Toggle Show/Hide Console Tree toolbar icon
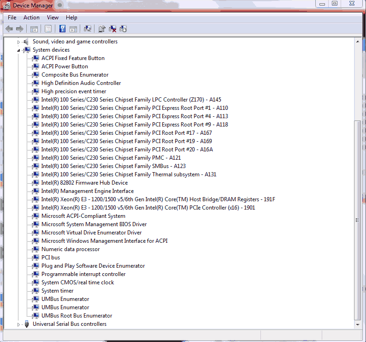The height and width of the screenshot is (342, 366). [x=34, y=29]
